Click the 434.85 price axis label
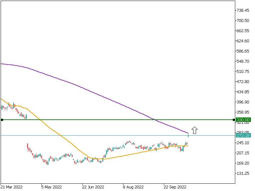This screenshot has height=191, width=255. click(x=243, y=92)
